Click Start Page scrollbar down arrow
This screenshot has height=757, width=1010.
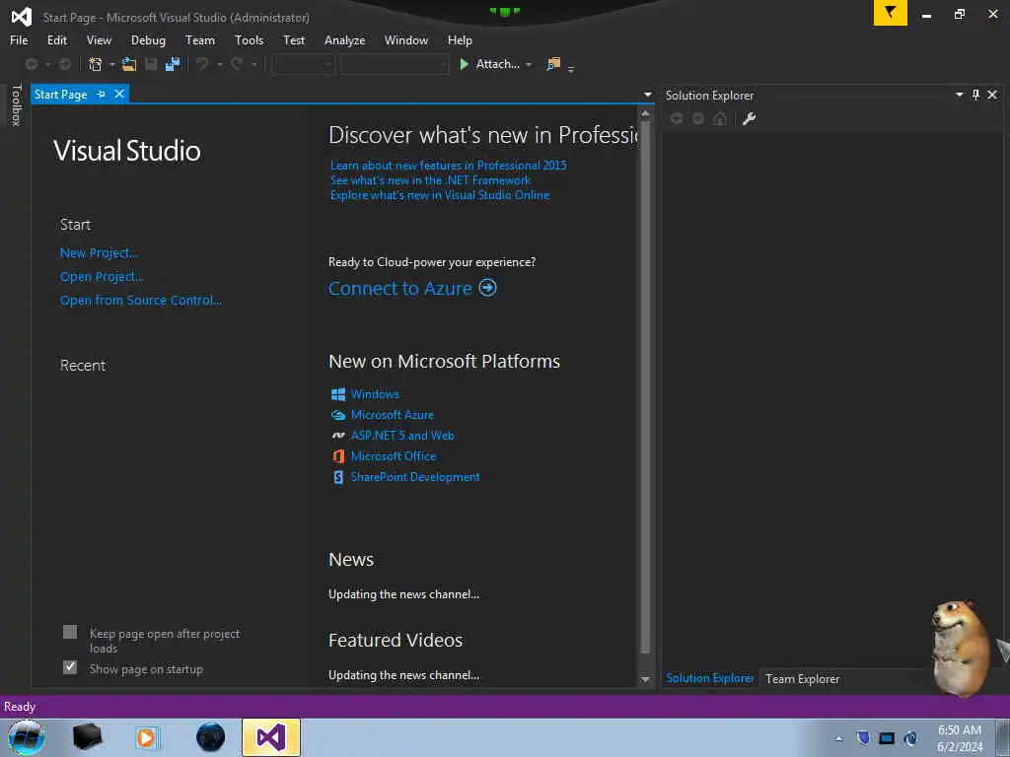coord(645,679)
